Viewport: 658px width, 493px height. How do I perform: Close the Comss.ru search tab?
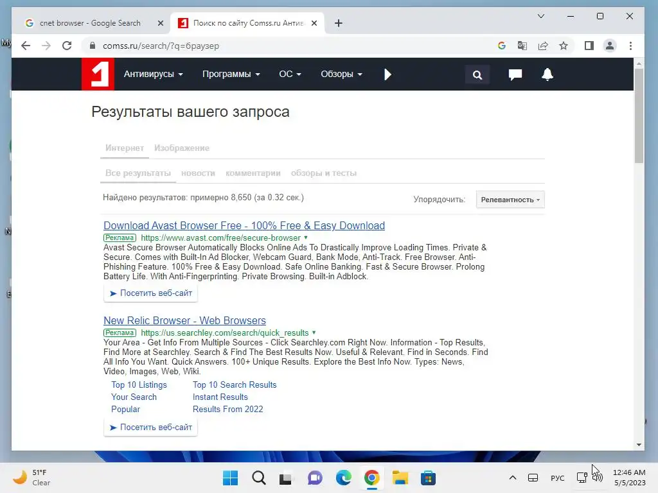314,23
